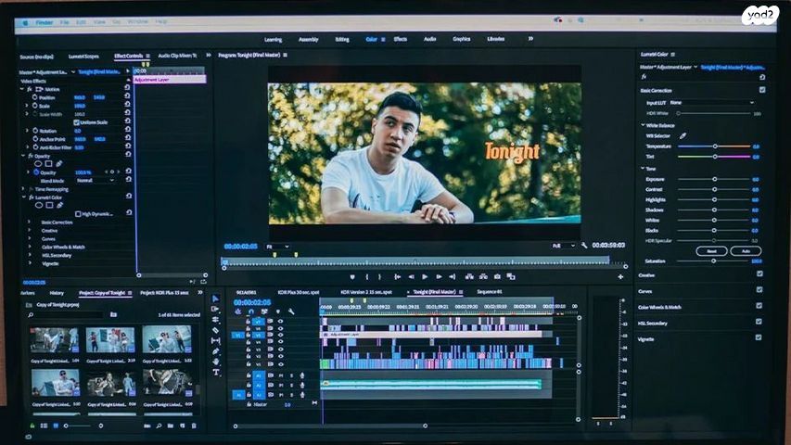
Task: Toggle timeline Snap magnet icon
Action: pos(251,311)
